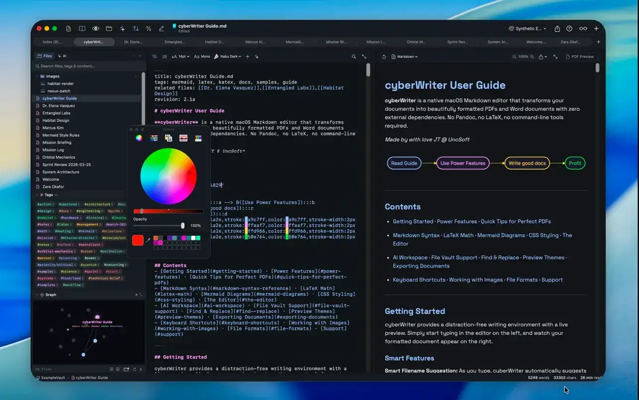
Task: Switch to the Mermaid... tab
Action: coord(295,42)
